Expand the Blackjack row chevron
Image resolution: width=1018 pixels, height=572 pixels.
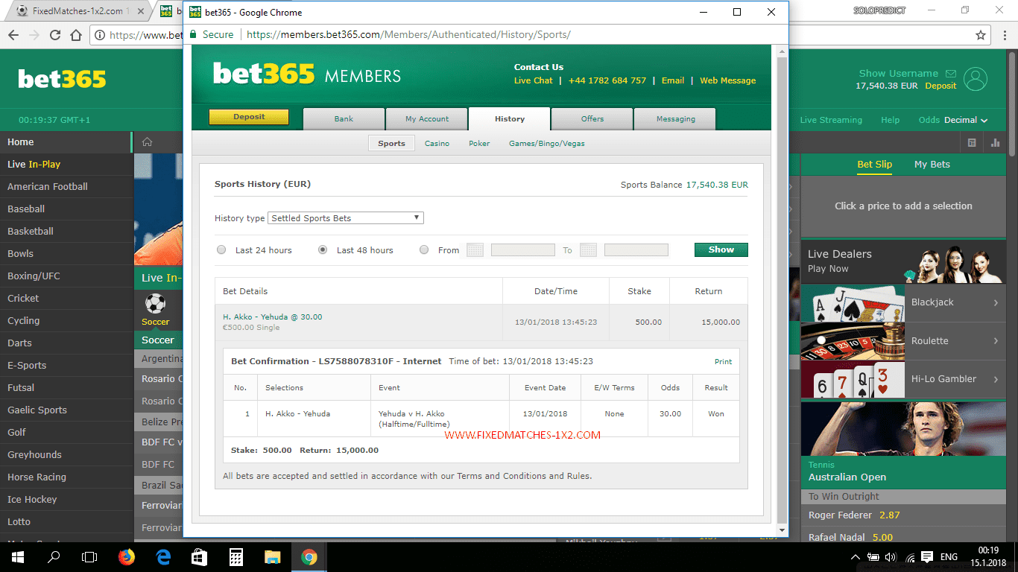click(996, 302)
